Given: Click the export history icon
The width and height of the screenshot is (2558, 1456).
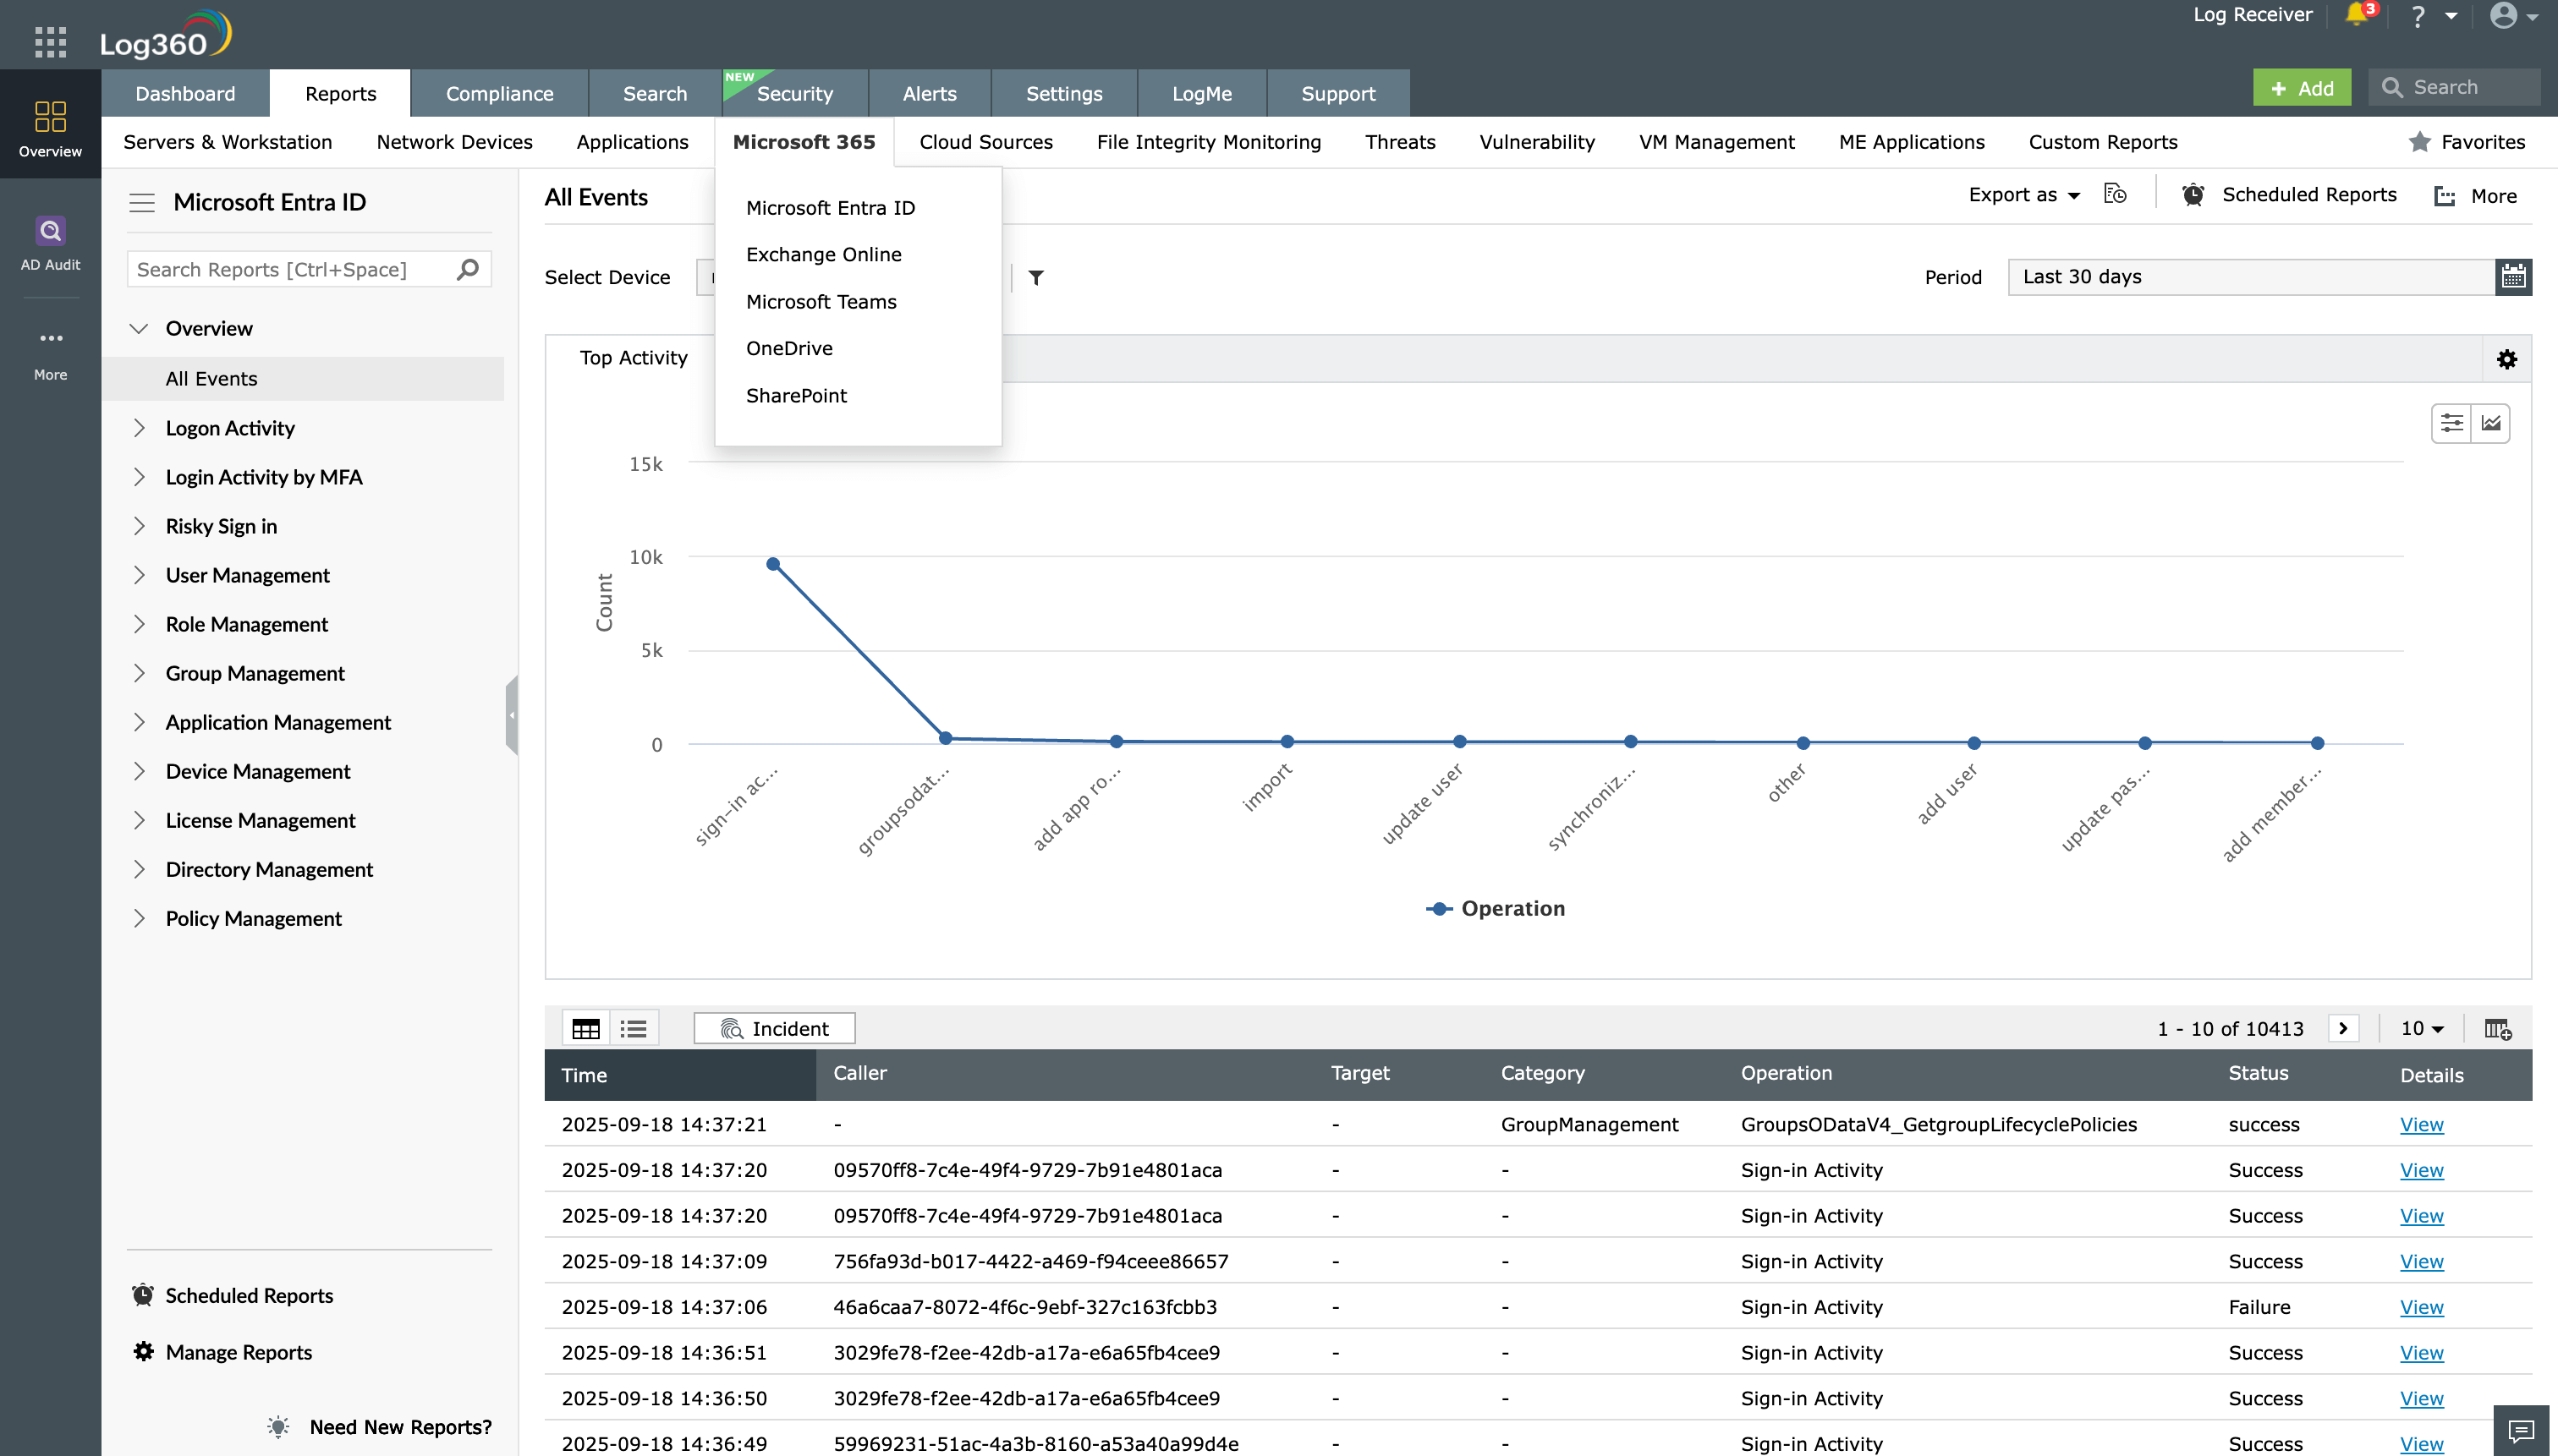Looking at the screenshot, I should click(x=2115, y=195).
